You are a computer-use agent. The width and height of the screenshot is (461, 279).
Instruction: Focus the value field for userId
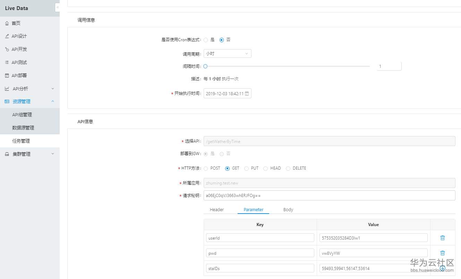pyautogui.click(x=374, y=238)
